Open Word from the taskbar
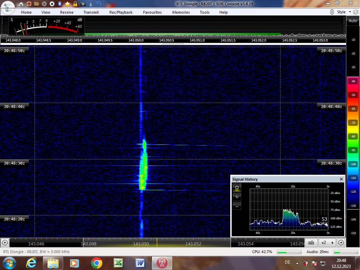 point(140,263)
